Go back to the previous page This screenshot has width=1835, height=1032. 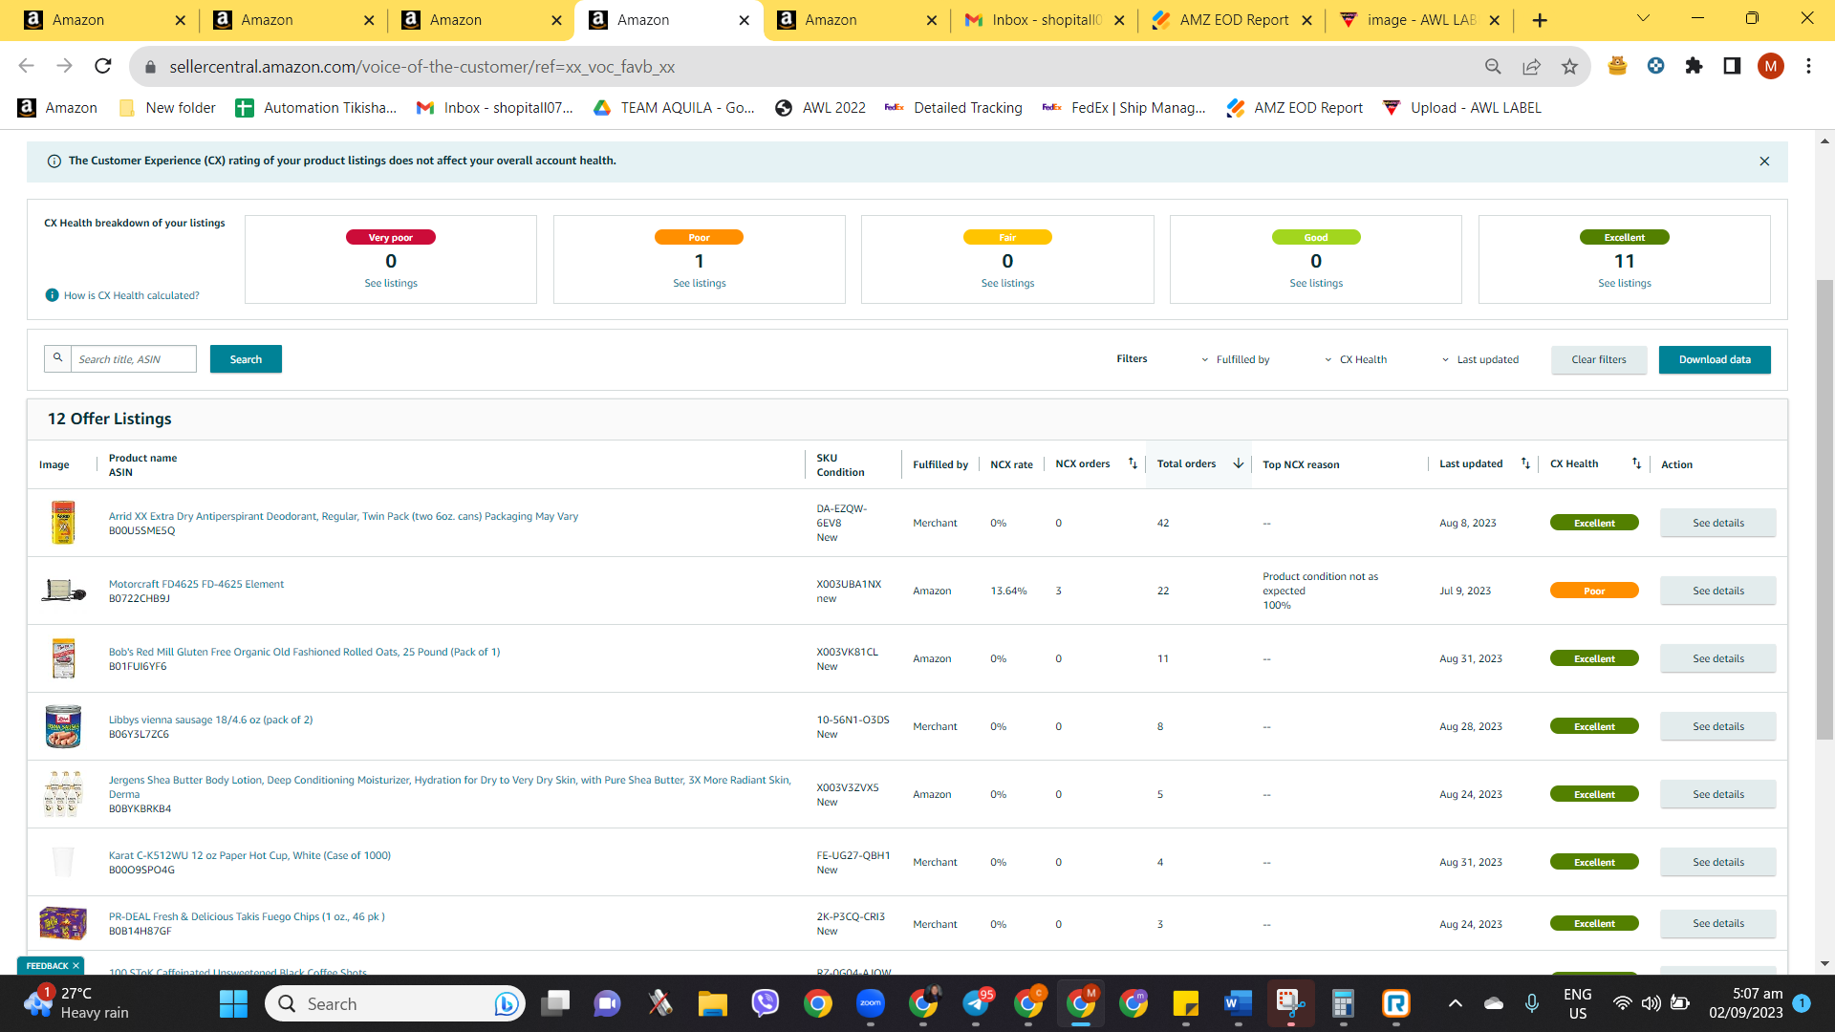click(27, 66)
